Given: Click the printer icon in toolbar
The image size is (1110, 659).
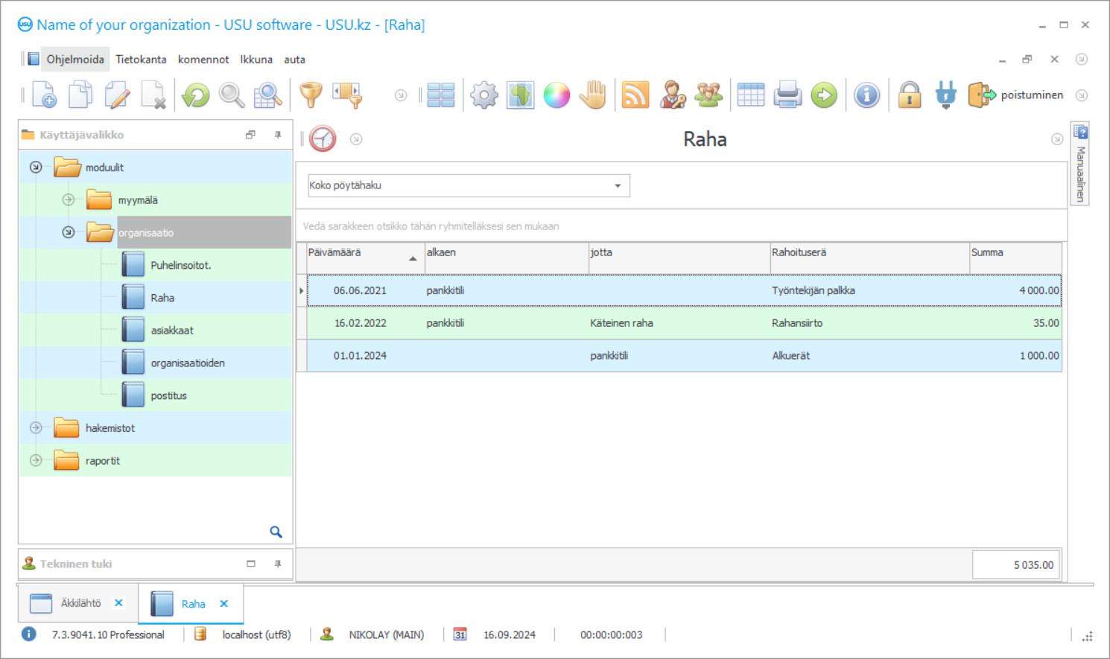Looking at the screenshot, I should 787,95.
